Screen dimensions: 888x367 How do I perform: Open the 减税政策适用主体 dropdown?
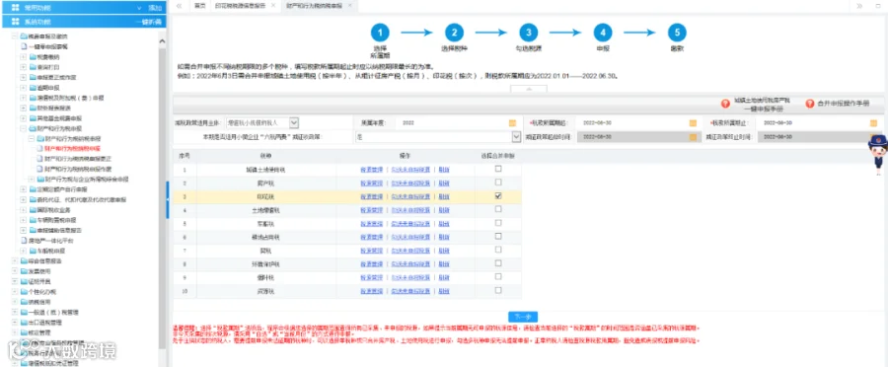[262, 123]
